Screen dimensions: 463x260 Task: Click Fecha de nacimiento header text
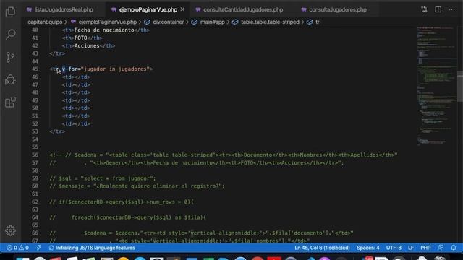(104, 30)
